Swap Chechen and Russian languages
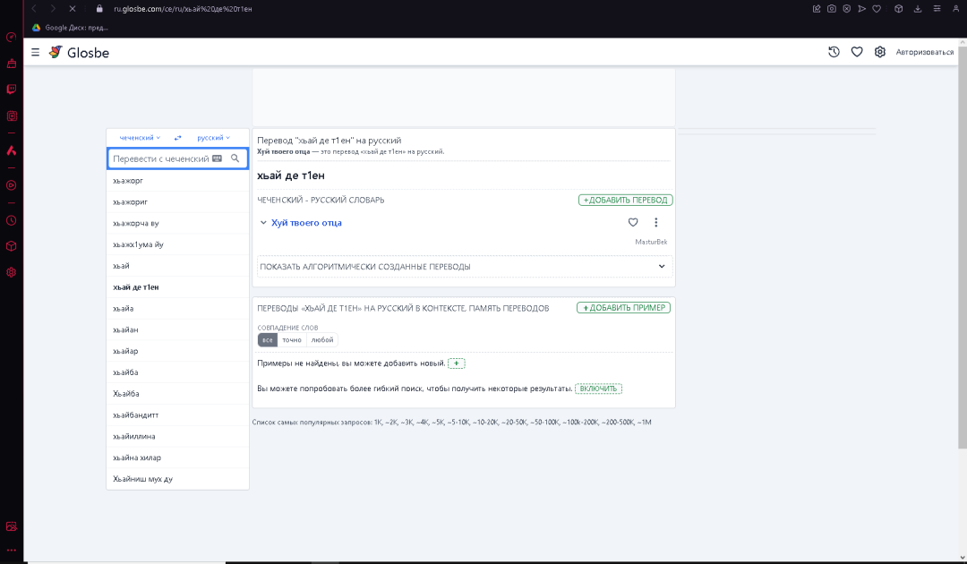967x564 pixels. 177,138
